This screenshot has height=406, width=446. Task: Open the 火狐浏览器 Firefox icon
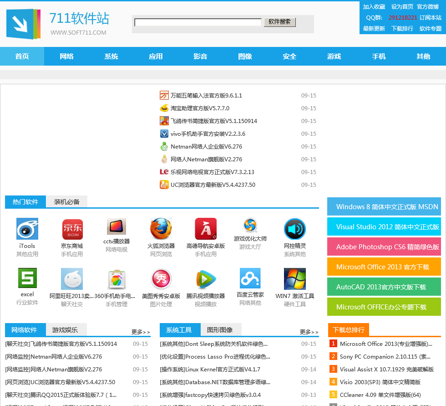(161, 229)
